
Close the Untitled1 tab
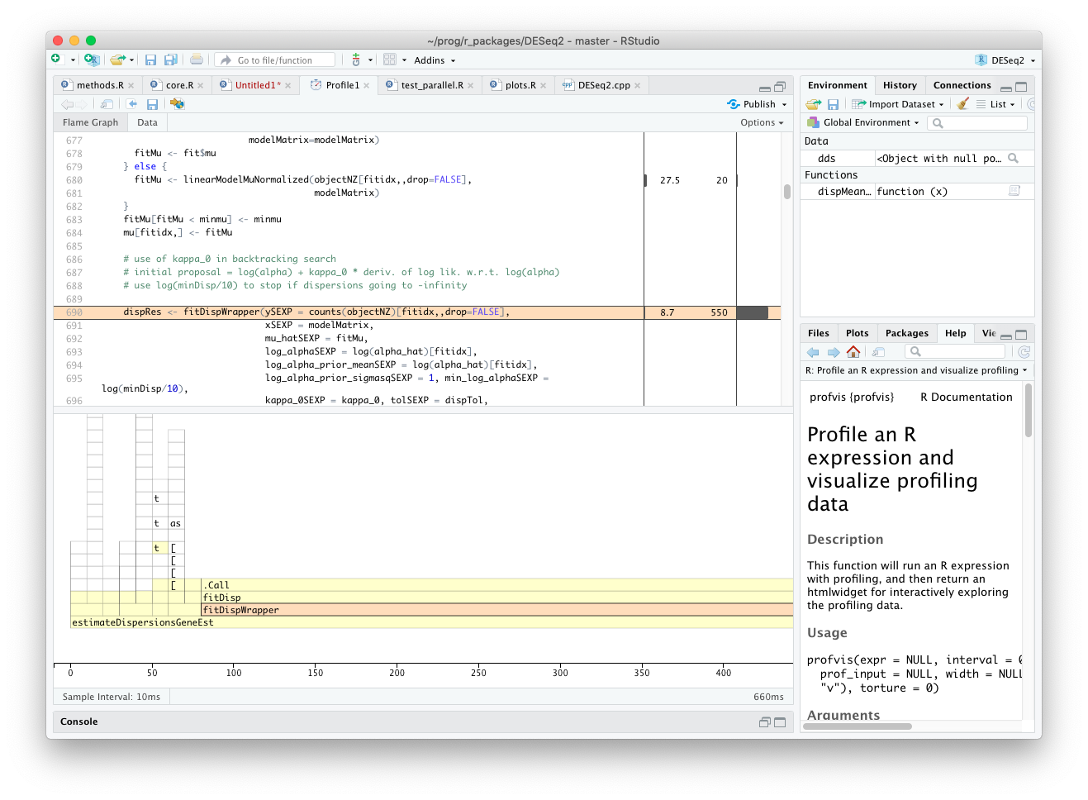pyautogui.click(x=288, y=86)
